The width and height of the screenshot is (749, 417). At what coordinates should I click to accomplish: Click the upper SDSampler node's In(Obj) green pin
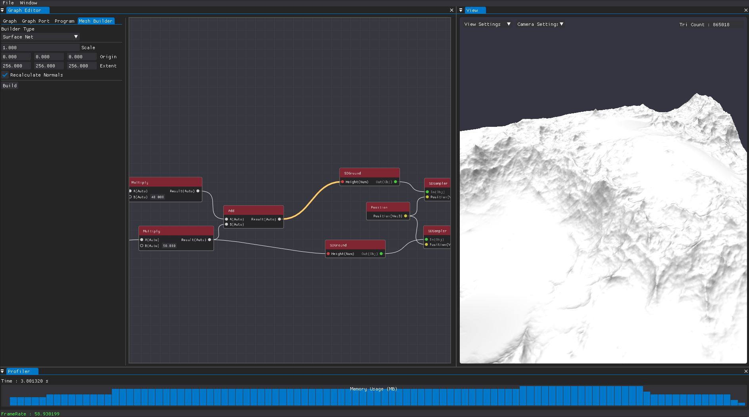(427, 192)
